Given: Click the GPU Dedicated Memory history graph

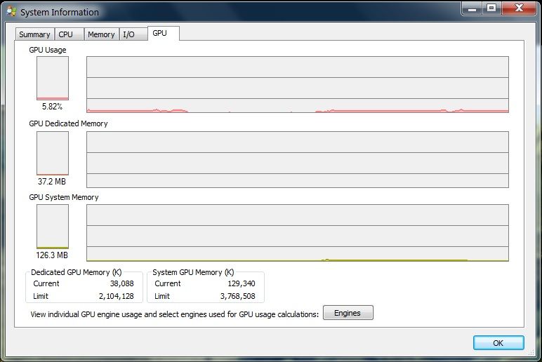Looking at the screenshot, I should (297, 159).
